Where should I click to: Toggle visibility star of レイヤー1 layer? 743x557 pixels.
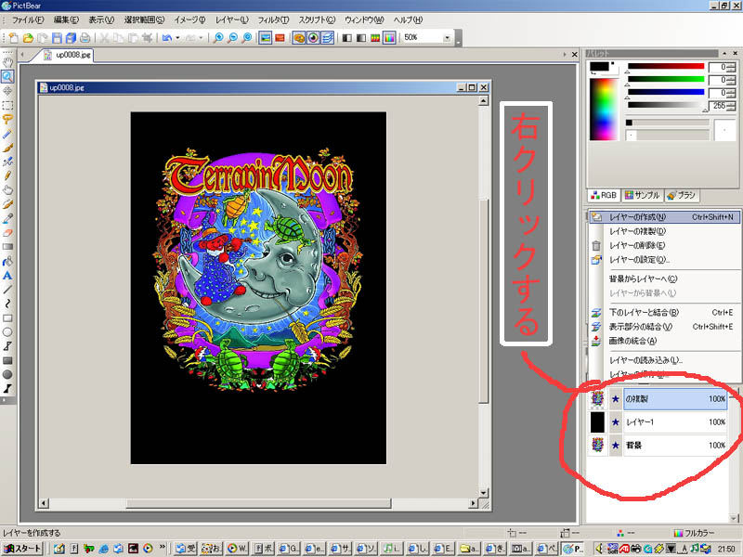(616, 422)
